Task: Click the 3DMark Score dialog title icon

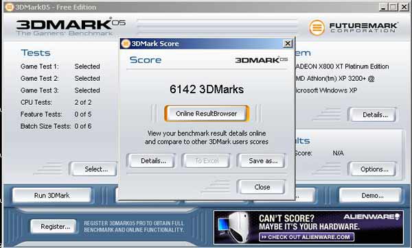Action: coord(126,44)
